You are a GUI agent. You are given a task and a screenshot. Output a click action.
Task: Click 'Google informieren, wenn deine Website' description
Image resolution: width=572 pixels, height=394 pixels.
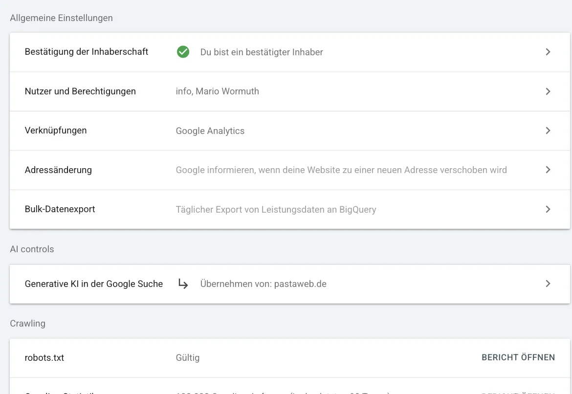(341, 170)
